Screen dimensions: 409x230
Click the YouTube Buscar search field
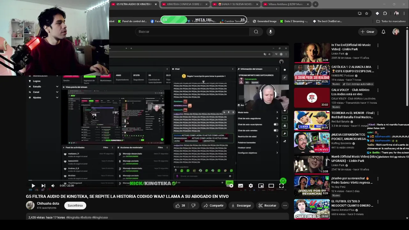click(x=192, y=32)
